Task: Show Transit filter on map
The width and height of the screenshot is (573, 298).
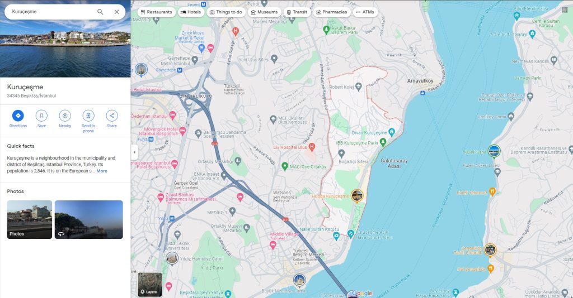Action: click(297, 12)
